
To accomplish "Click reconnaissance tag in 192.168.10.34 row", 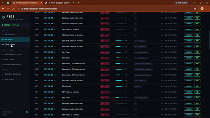I will click(x=141, y=52).
